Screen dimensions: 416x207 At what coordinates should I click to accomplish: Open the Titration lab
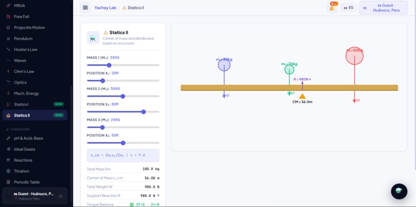35,171
